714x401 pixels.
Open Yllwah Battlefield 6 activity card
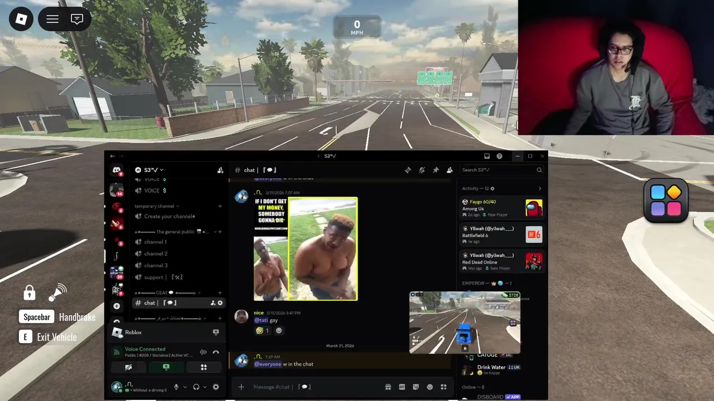click(x=501, y=235)
